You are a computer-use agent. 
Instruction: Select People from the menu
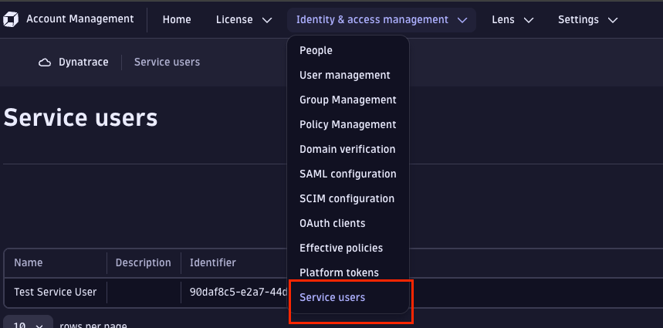click(x=316, y=50)
